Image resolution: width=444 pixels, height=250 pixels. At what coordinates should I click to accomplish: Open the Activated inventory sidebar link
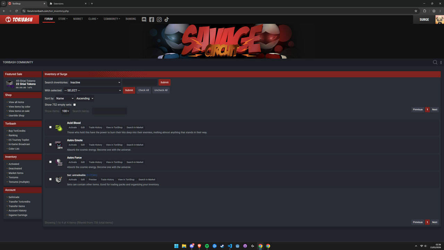[x=14, y=164]
